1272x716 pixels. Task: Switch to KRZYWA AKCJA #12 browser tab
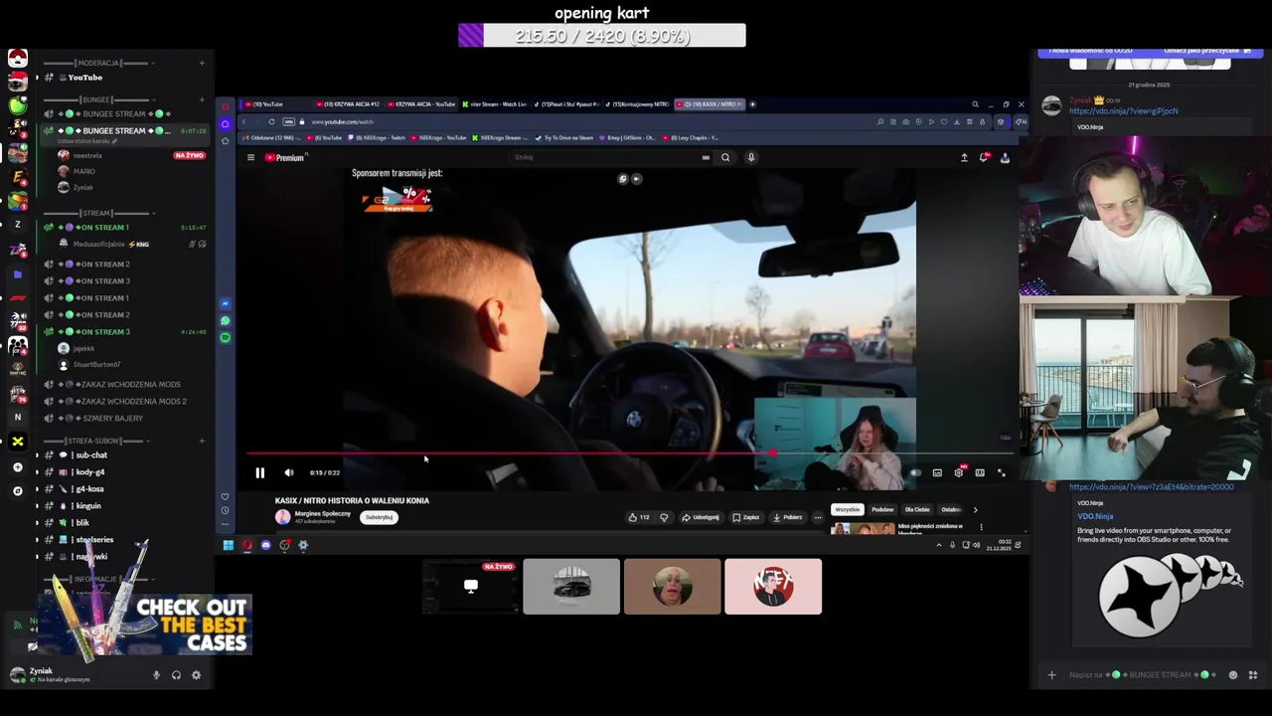348,104
